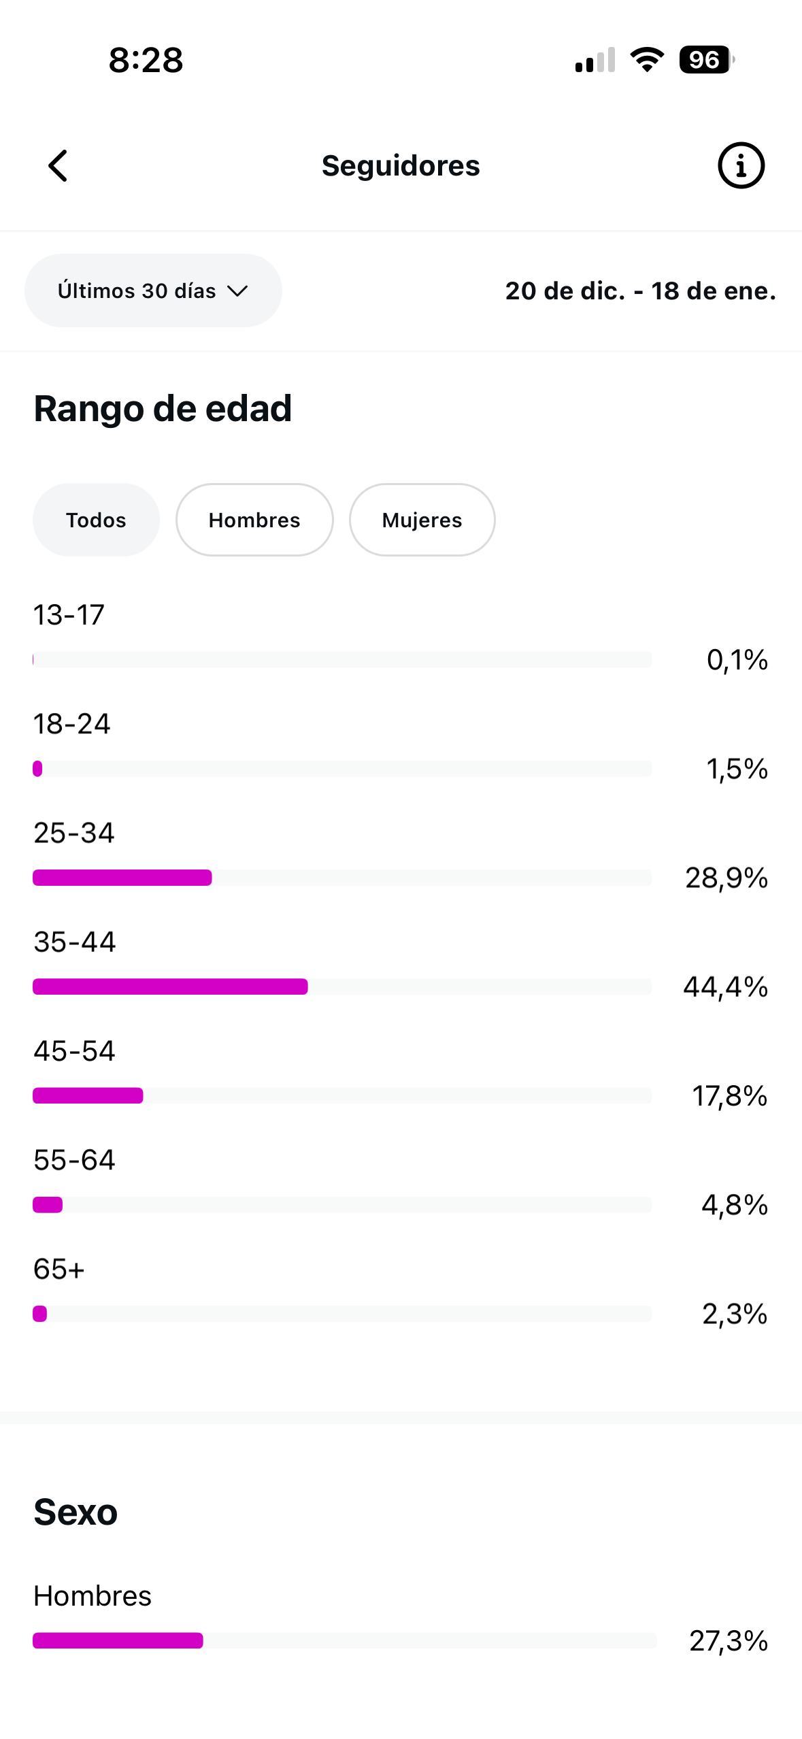Image resolution: width=802 pixels, height=1739 pixels.
Task: Open the Últimos 30 días dropdown
Action: pyautogui.click(x=153, y=291)
